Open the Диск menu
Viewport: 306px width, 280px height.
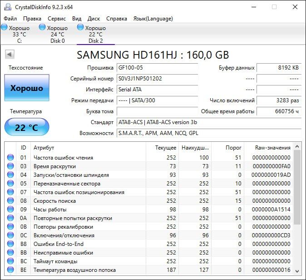pos(94,19)
